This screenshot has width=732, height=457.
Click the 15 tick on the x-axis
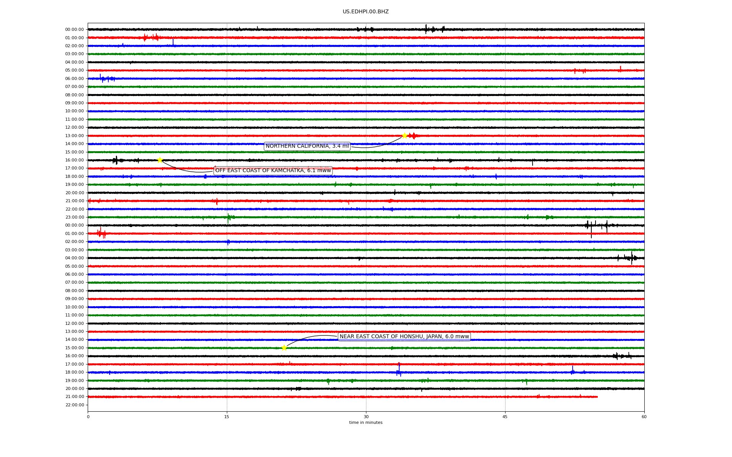click(227, 417)
